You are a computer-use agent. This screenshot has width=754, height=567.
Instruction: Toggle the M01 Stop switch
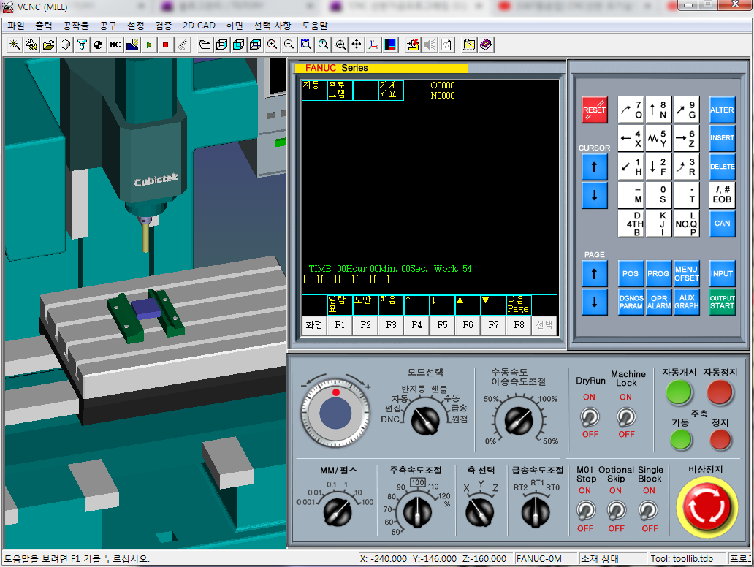(586, 510)
